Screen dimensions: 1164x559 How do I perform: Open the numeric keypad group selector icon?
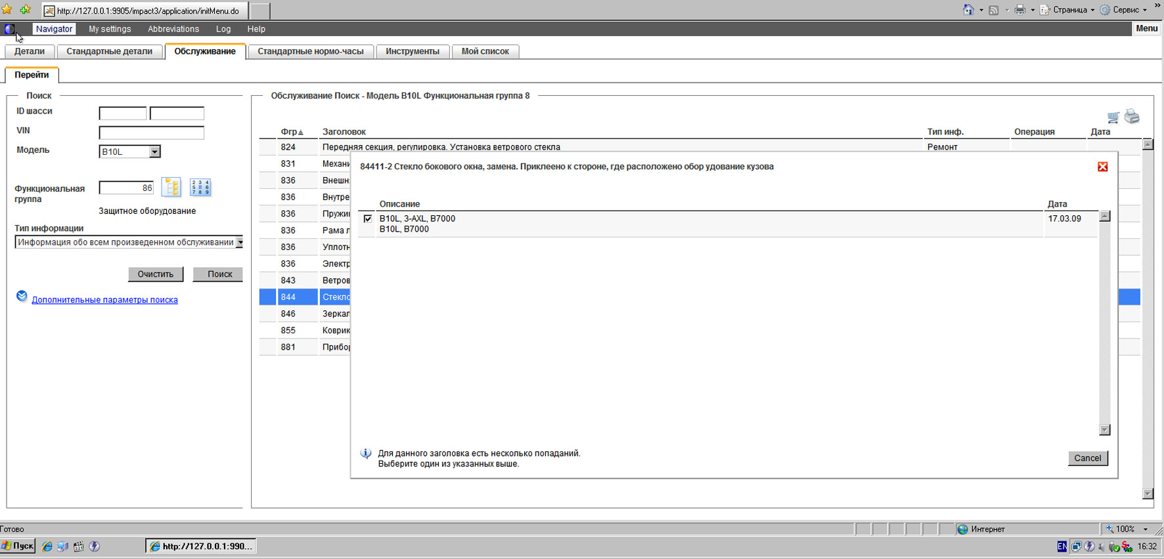pos(200,188)
